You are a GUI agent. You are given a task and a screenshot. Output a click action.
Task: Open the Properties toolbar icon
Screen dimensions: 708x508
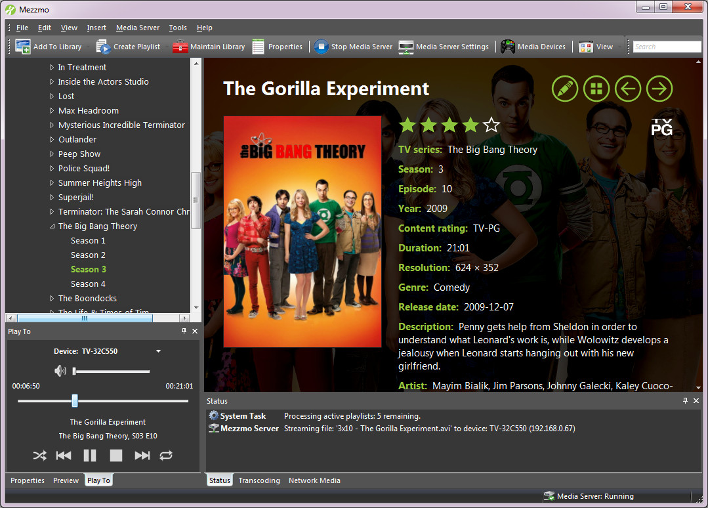point(259,47)
